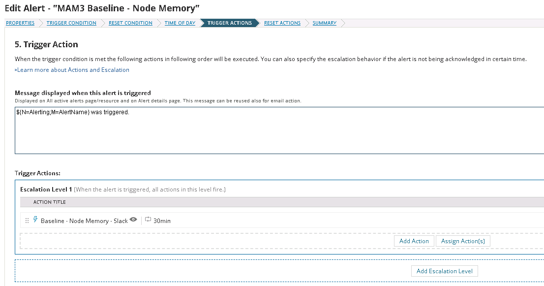The height and width of the screenshot is (286, 544).
Task: Select the 30min repeat value
Action: pos(162,221)
